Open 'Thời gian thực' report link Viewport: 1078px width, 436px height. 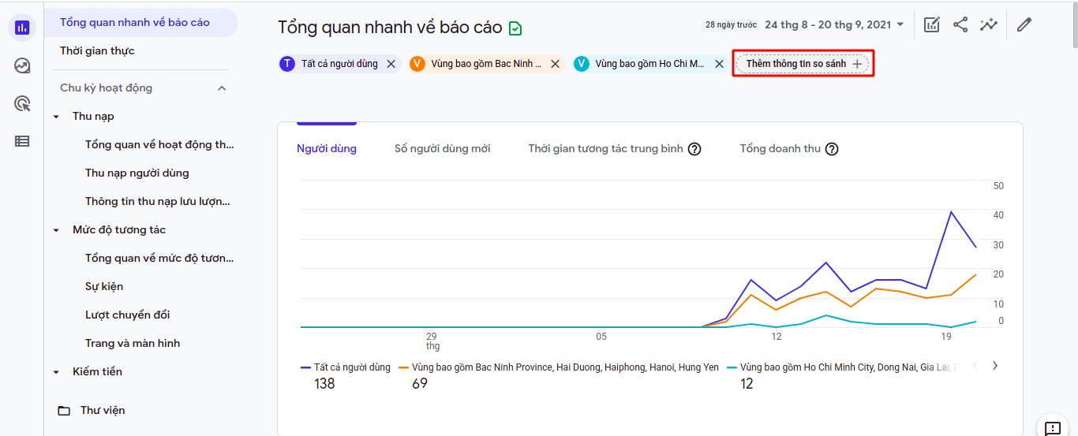[x=97, y=50]
